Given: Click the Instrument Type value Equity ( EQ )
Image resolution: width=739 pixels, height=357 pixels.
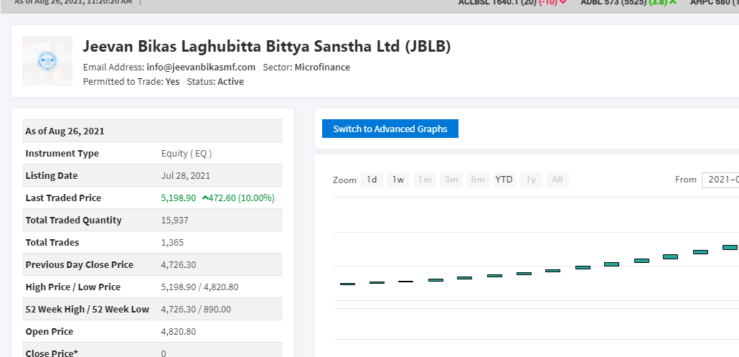Looking at the screenshot, I should pos(187,153).
